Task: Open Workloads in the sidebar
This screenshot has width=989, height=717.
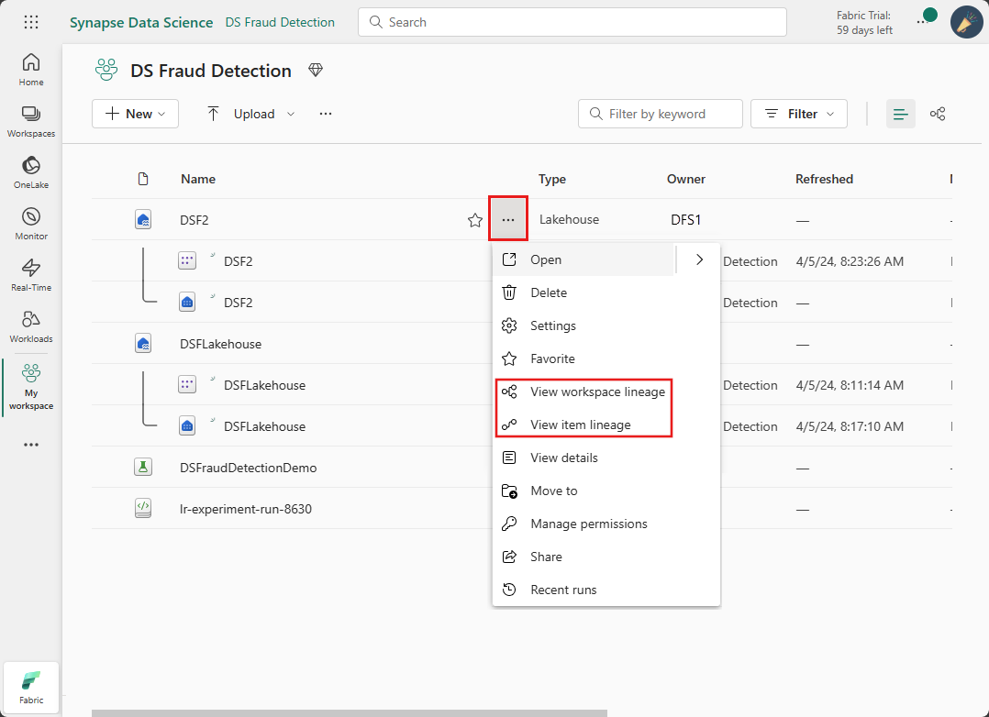Action: [x=31, y=326]
